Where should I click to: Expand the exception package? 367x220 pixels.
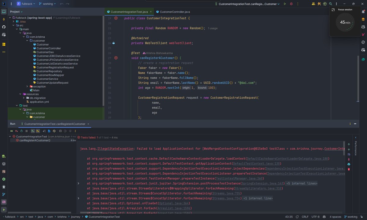[27, 86]
